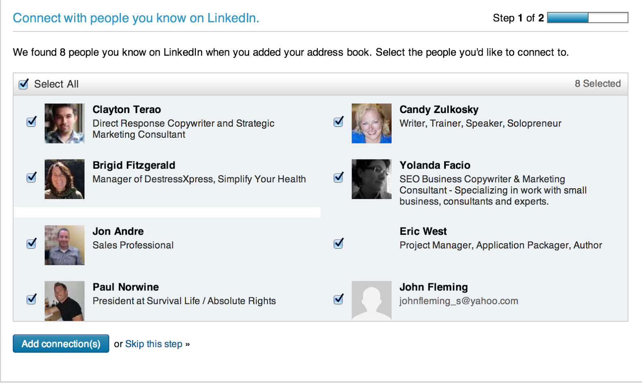Click Candy Zulkosky's profile photo
This screenshot has width=642, height=383.
pos(371,123)
